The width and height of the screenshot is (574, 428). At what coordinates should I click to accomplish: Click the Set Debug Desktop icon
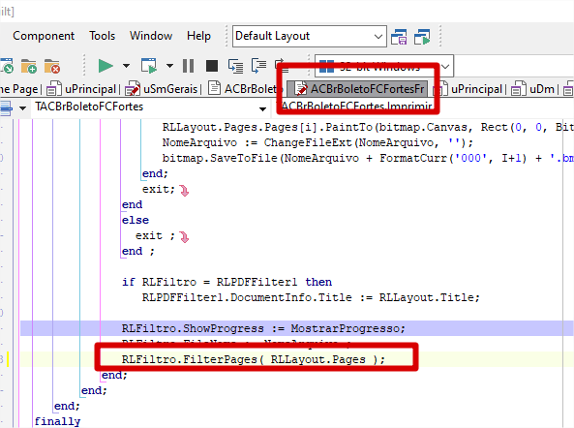422,37
